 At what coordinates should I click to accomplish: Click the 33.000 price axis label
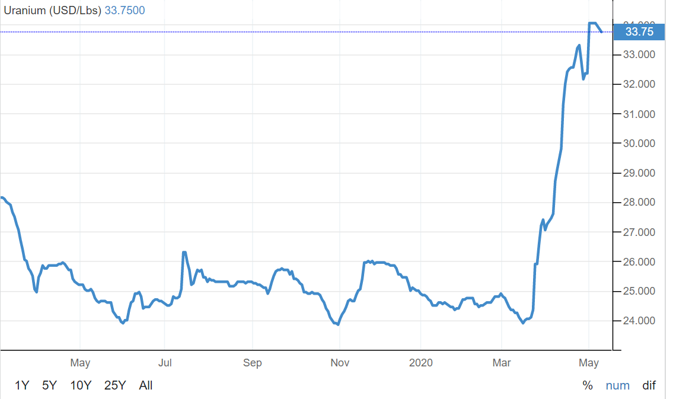639,55
